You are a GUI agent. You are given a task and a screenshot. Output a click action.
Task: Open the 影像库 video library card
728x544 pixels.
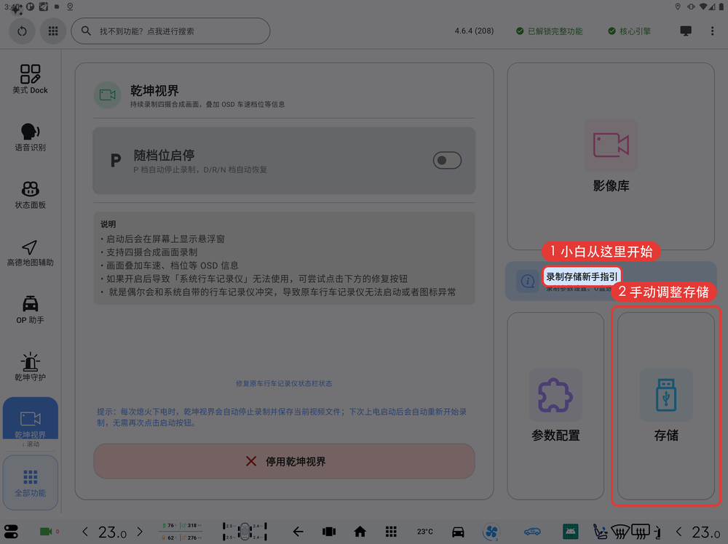click(611, 156)
